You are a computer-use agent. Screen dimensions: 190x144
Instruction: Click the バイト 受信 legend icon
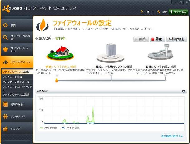pos(42,128)
